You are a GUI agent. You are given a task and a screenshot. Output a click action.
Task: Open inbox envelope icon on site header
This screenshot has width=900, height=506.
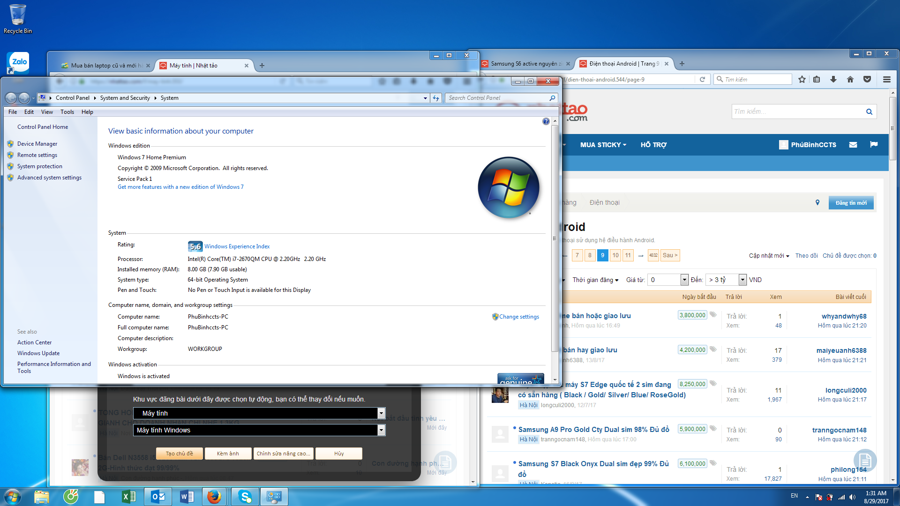click(853, 145)
